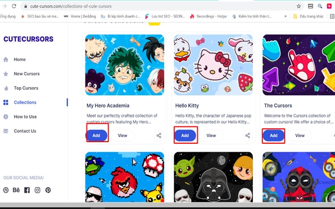Viewport: 335px width, 209px height.
Task: Open How to Use in the sidebar
Action: point(25,116)
